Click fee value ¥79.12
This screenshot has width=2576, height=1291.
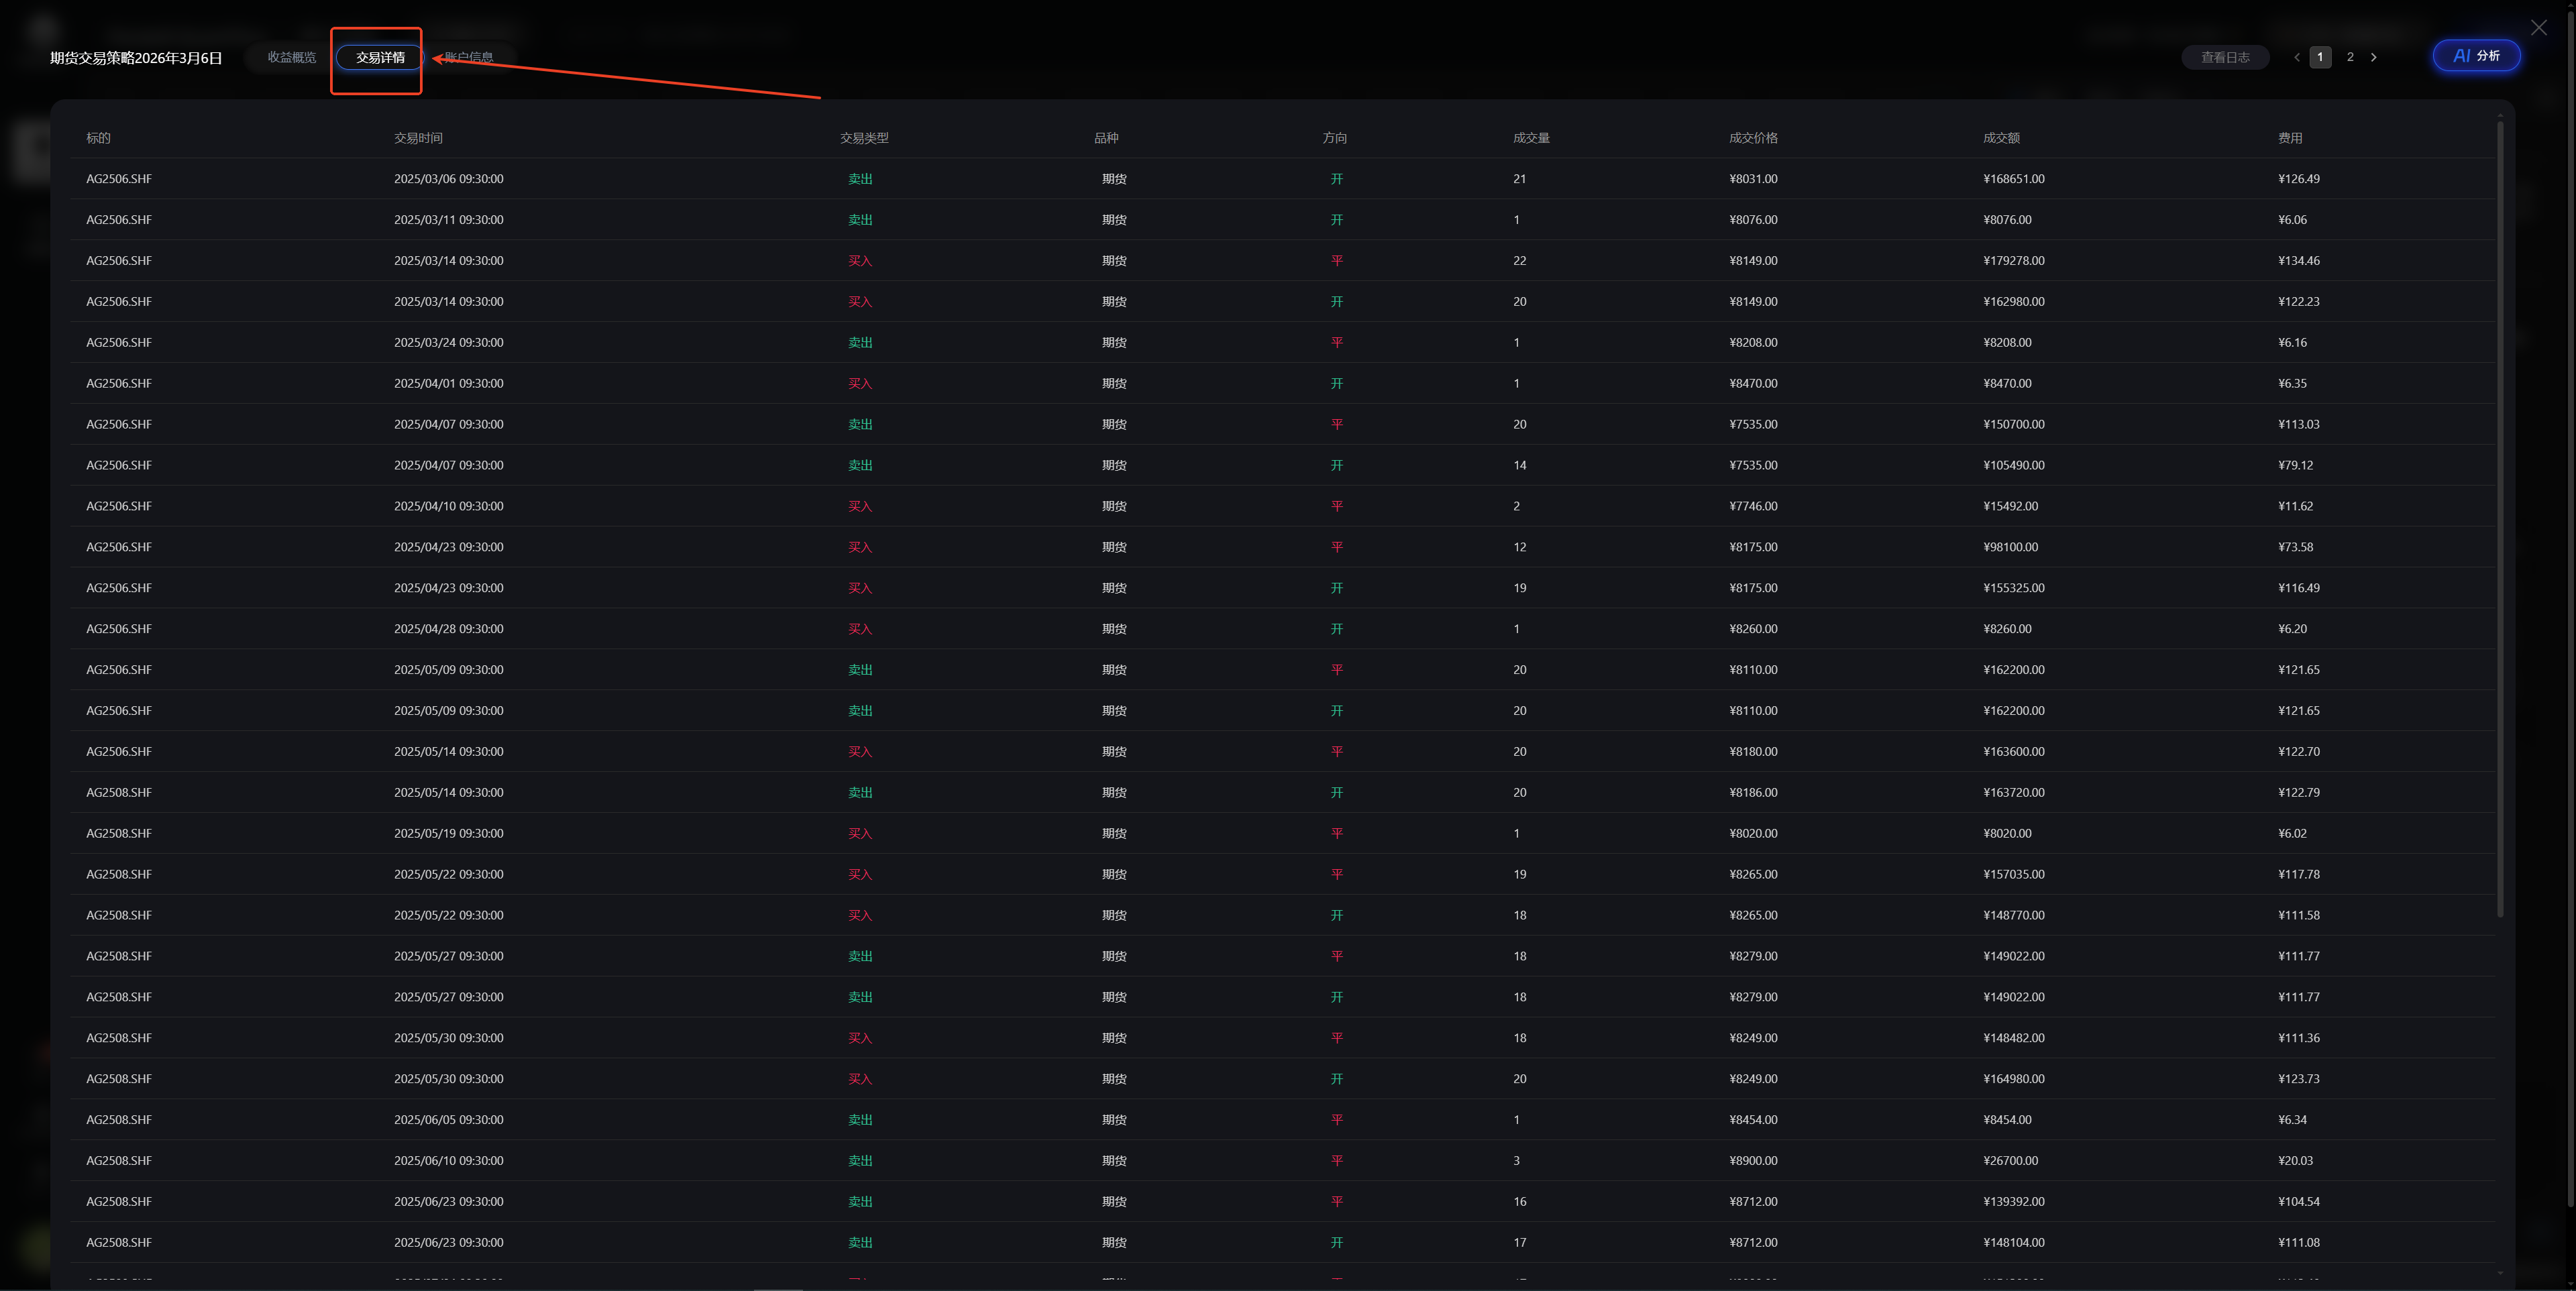[2295, 465]
